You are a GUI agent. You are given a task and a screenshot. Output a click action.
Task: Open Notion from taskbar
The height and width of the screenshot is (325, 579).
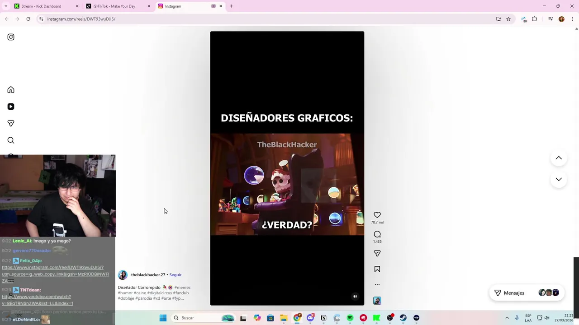click(x=323, y=318)
